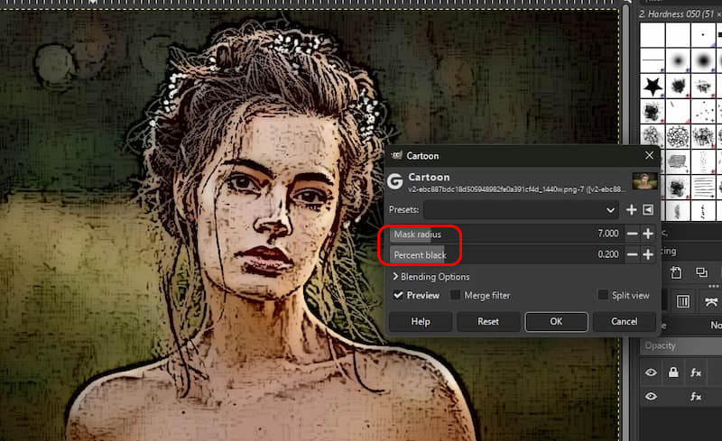Click the lock icon in layers header
The image size is (722, 441).
pyautogui.click(x=673, y=372)
